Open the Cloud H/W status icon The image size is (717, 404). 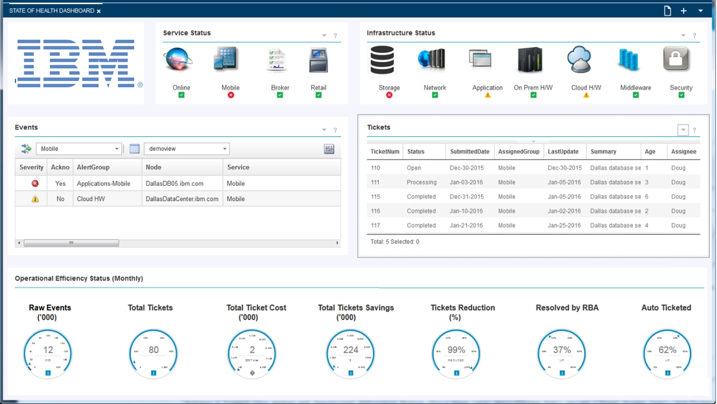click(x=579, y=59)
